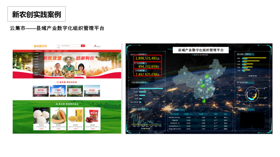Open the cantaloupe melon product card
Screen dimensions: 280x157
point(58,119)
